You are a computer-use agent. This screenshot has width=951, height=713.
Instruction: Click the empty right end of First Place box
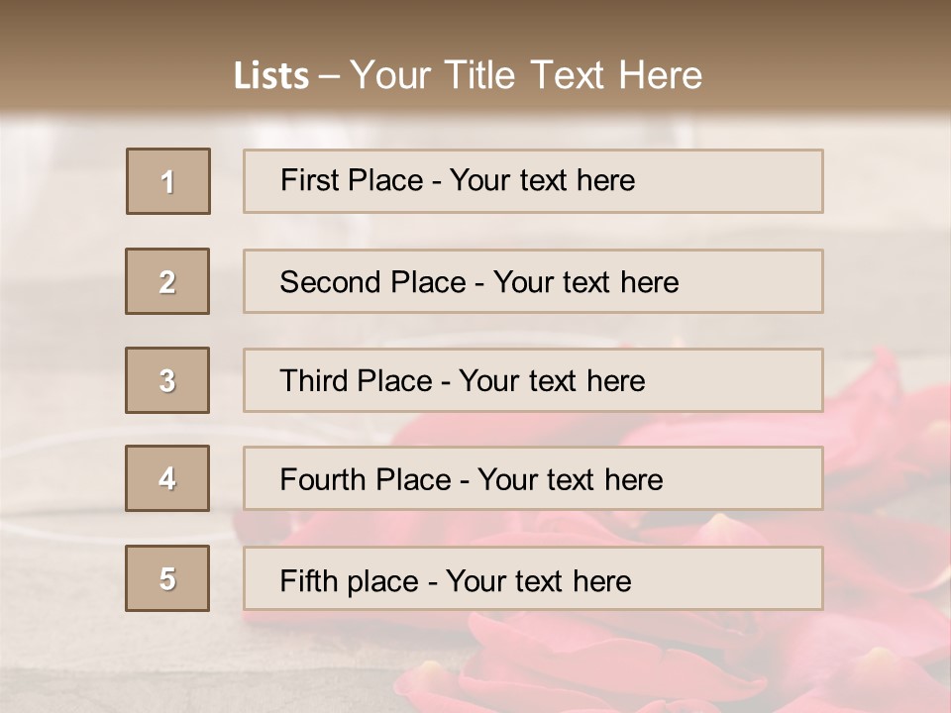click(753, 181)
